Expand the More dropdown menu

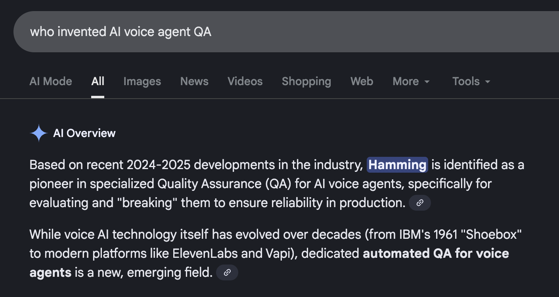[411, 82]
